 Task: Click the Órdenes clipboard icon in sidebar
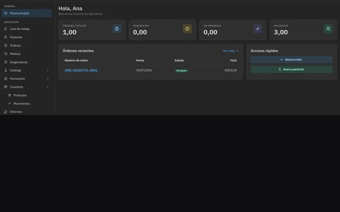click(6, 45)
